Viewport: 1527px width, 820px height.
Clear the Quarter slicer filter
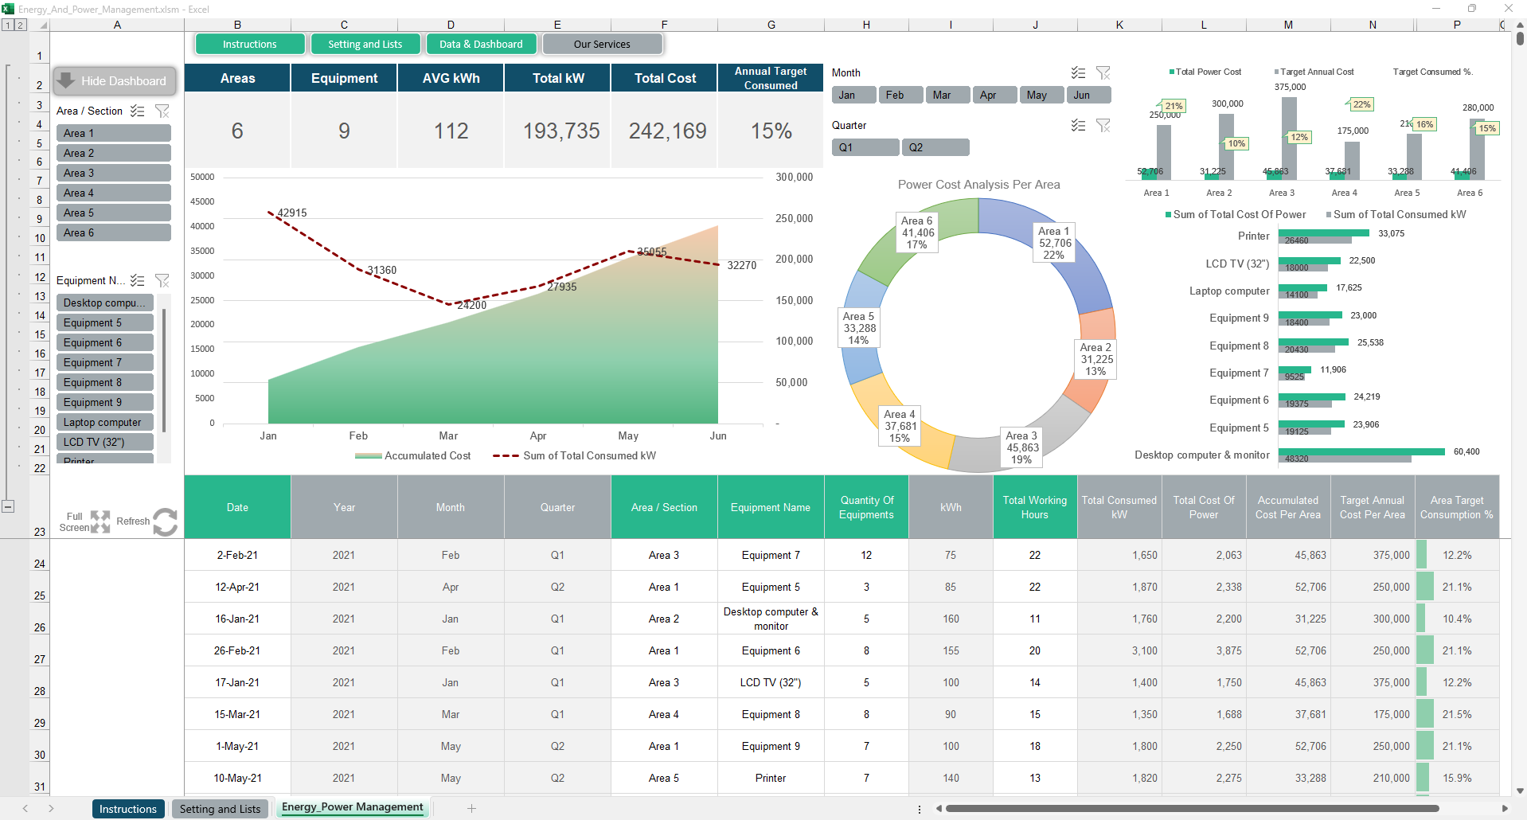coord(1103,125)
